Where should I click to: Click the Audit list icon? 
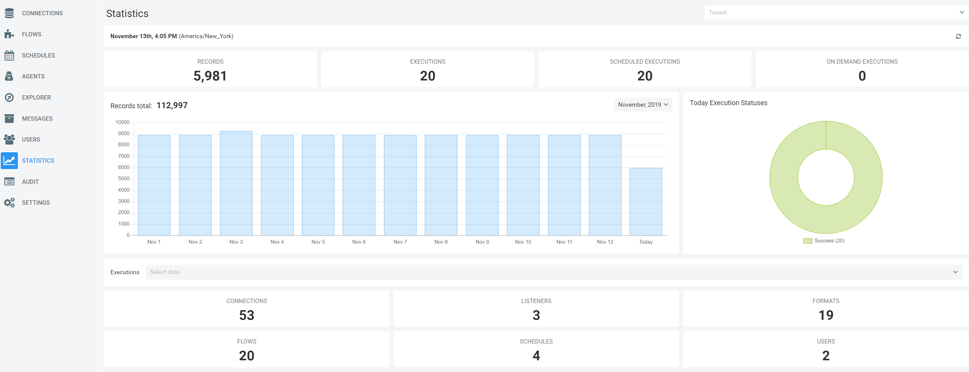tap(9, 182)
